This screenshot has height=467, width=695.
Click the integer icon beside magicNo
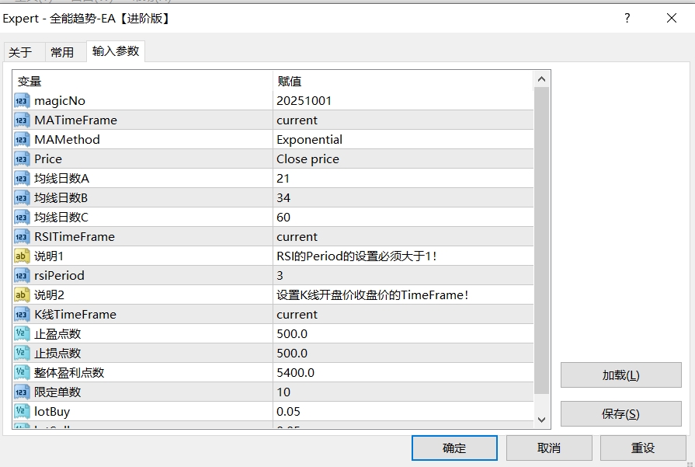(x=22, y=101)
